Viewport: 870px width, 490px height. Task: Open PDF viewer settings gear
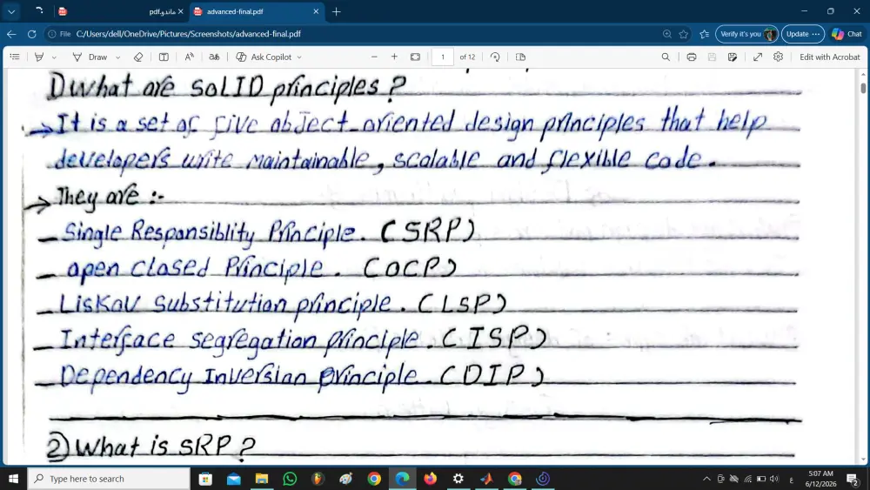coord(778,57)
